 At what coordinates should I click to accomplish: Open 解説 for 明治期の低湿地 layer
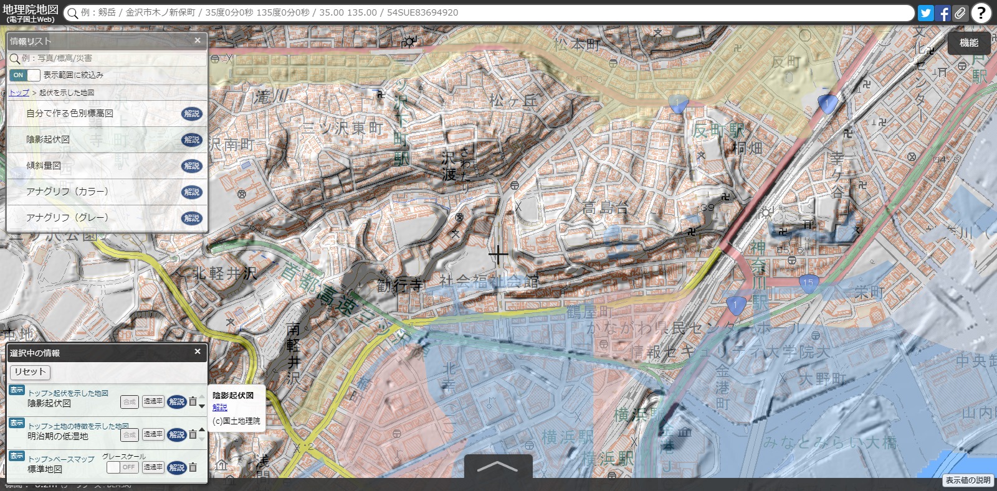pyautogui.click(x=177, y=434)
